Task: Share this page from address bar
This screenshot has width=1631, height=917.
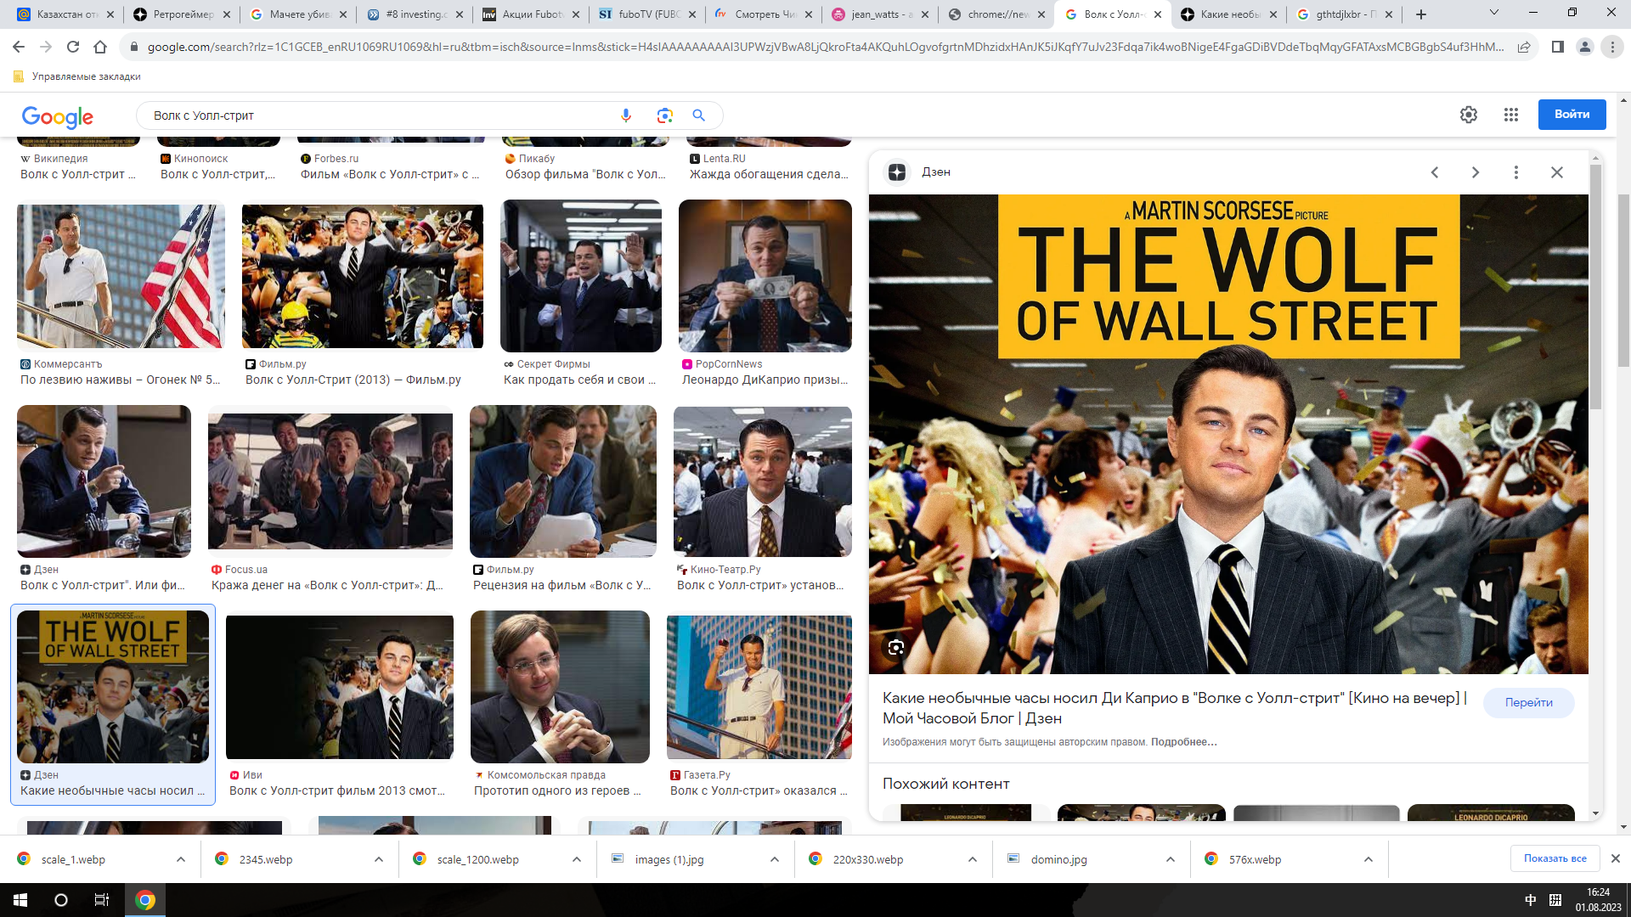Action: tap(1524, 47)
